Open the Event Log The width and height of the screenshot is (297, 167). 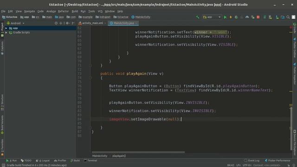(x=252, y=161)
